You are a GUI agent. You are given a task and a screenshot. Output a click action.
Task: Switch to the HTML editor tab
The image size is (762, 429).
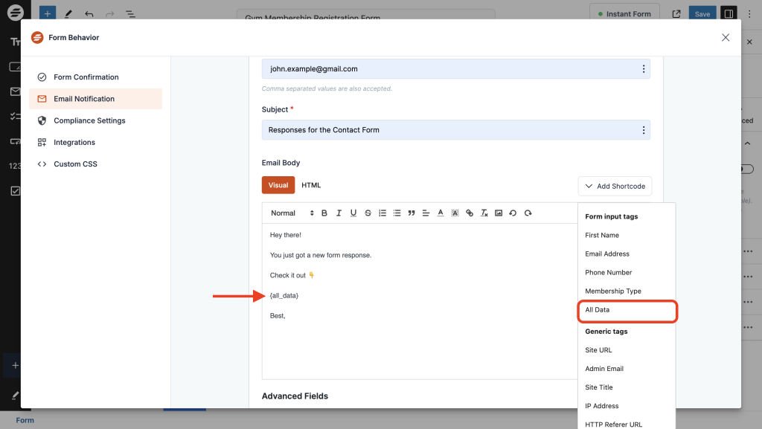pyautogui.click(x=311, y=185)
